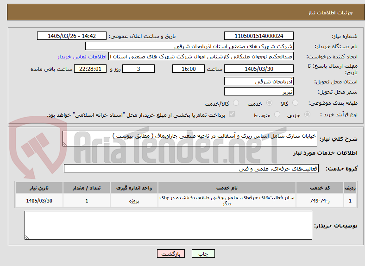Click the طبقه بندی موضوعی label
The image size is (365, 266).
click(x=333, y=103)
